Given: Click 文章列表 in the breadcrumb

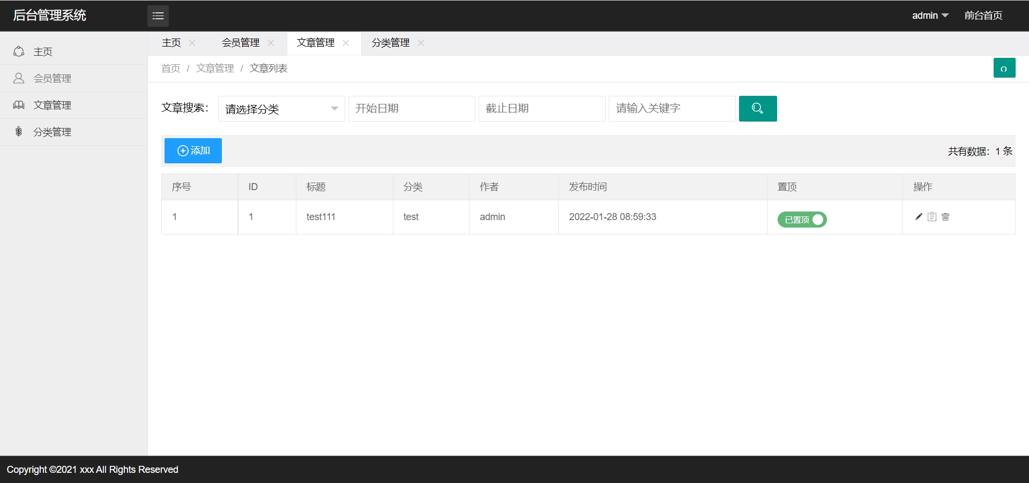Looking at the screenshot, I should coord(269,69).
